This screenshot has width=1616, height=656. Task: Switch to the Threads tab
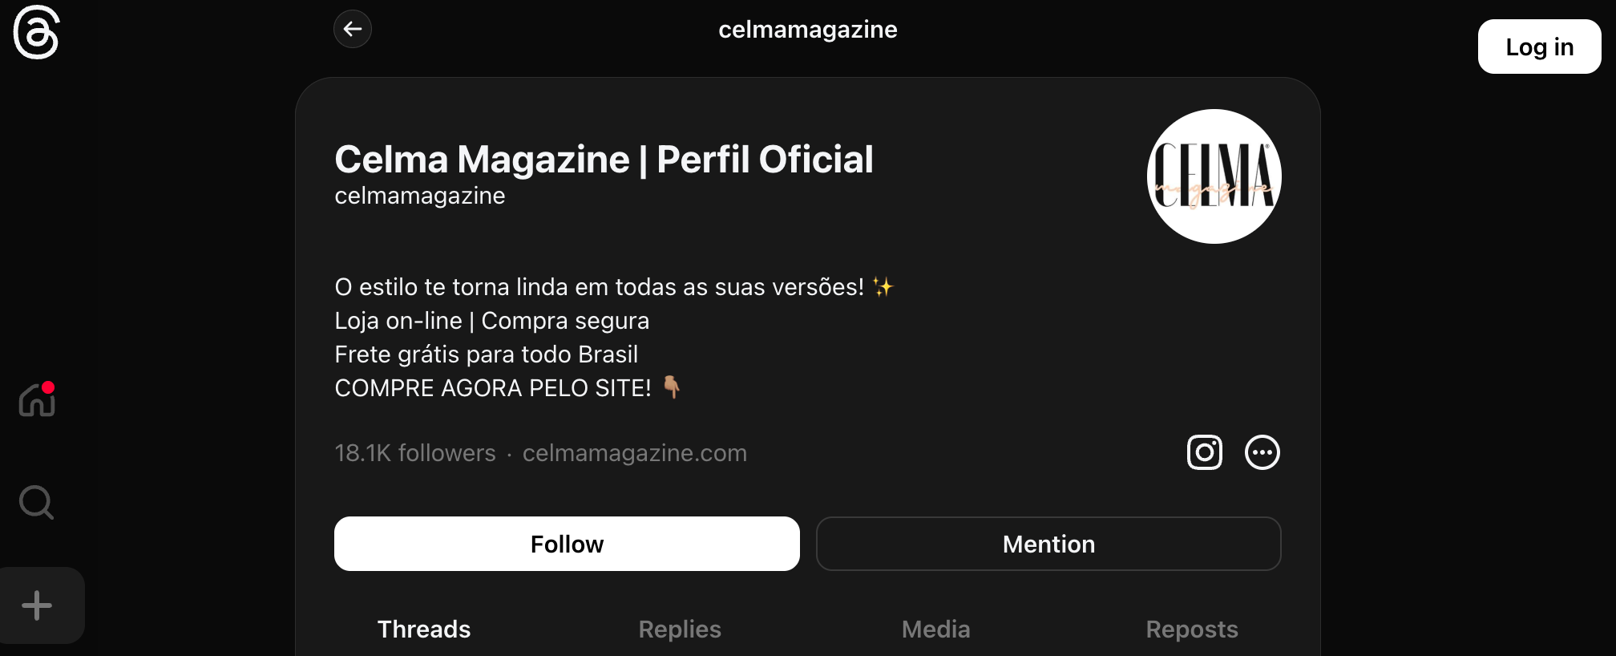424,630
